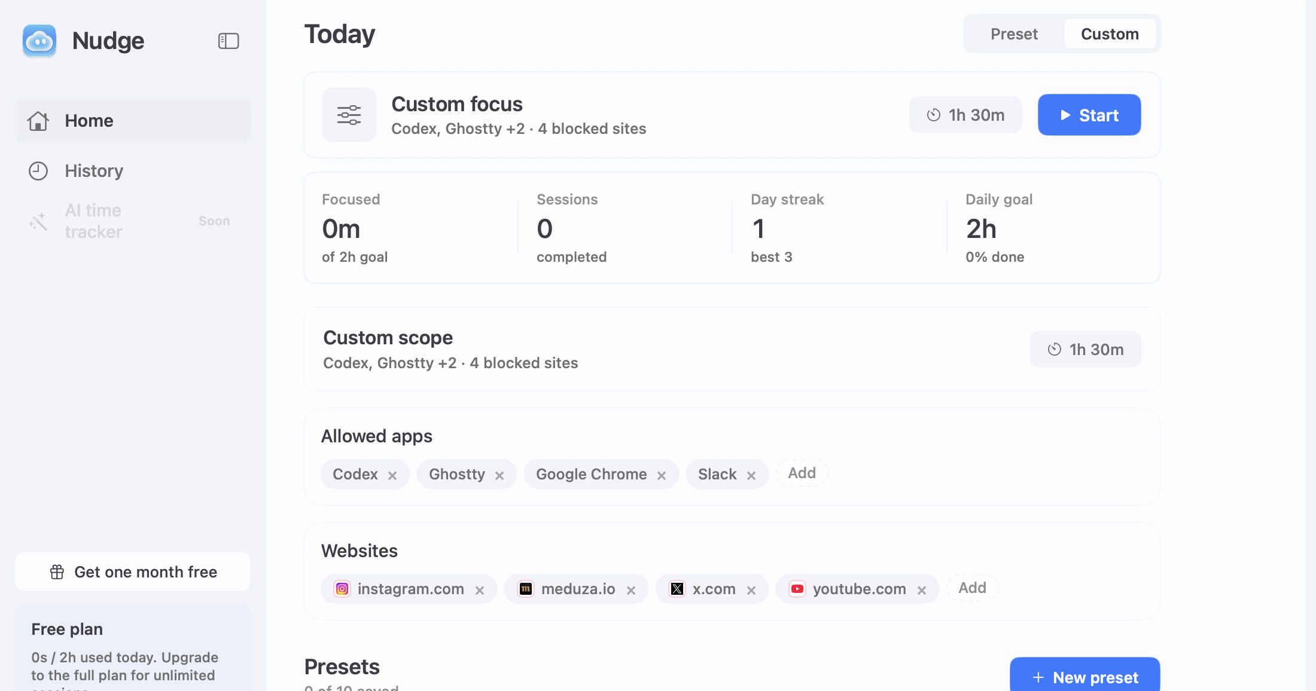Open the History section
Image resolution: width=1316 pixels, height=691 pixels.
[x=133, y=171]
